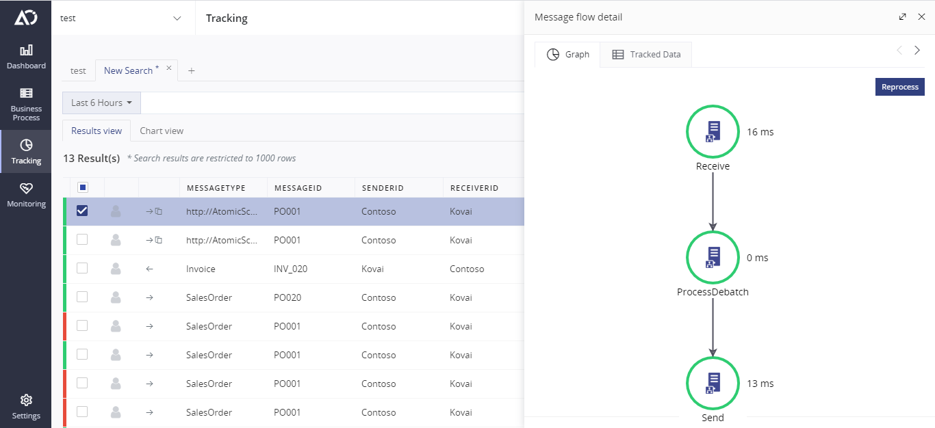Check the SalesOrder PO020 row checkbox
Screen dimensions: 935x428
click(82, 297)
